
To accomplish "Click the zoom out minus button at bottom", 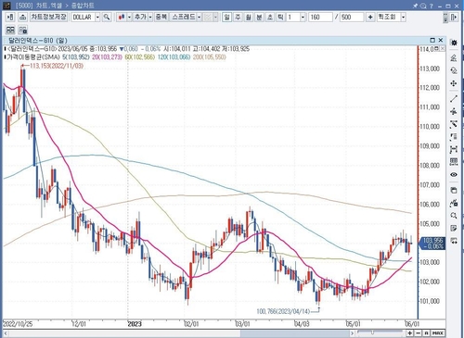I will 419,333.
